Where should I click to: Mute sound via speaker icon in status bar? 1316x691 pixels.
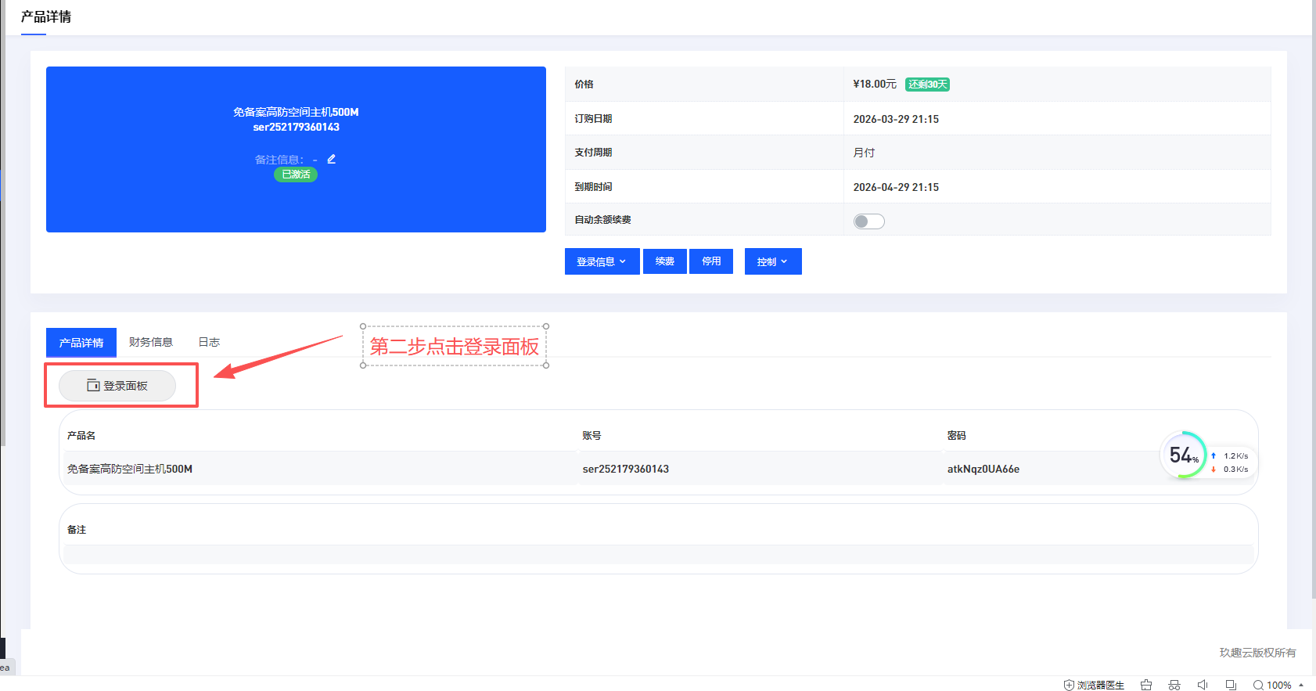[x=1203, y=685]
